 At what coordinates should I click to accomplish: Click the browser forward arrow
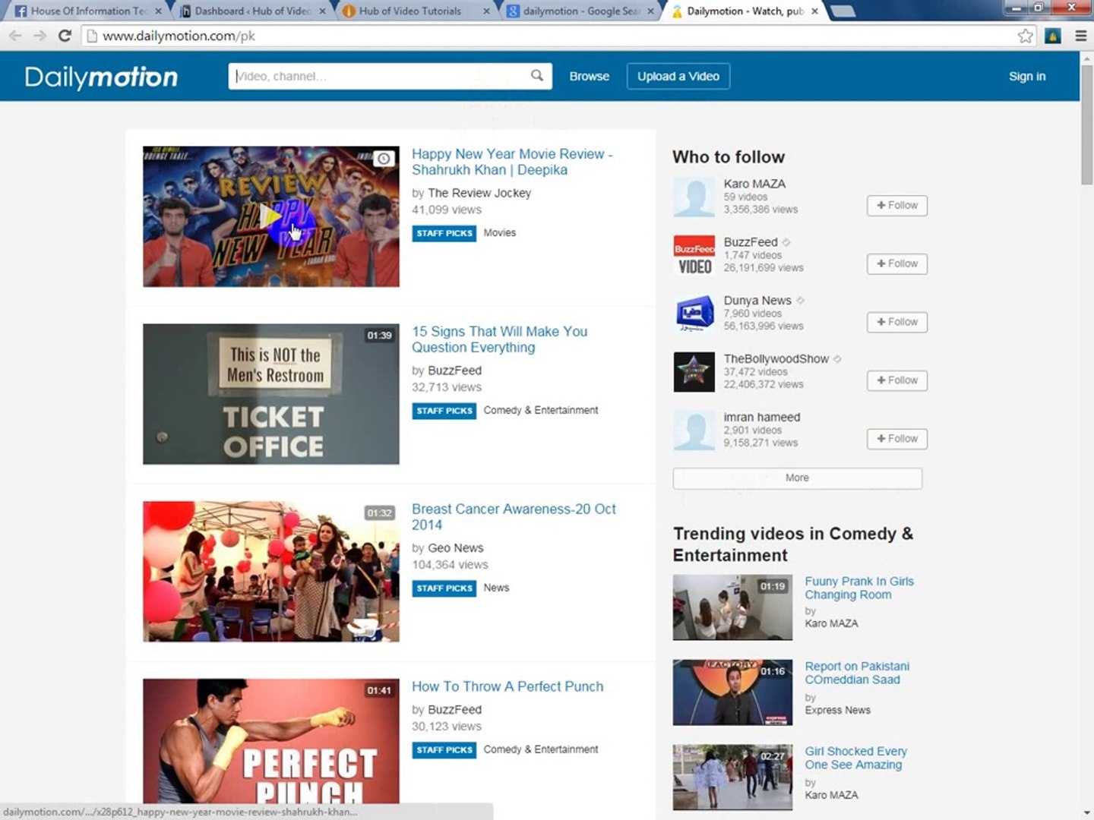point(40,36)
